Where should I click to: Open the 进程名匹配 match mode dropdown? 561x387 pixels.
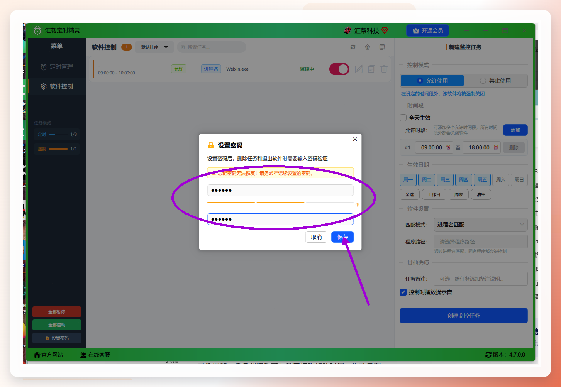(x=481, y=225)
